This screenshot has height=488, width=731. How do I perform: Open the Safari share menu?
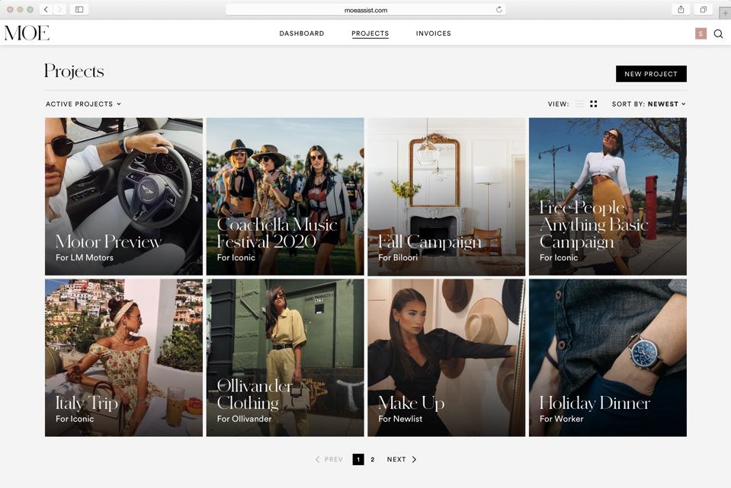[681, 10]
